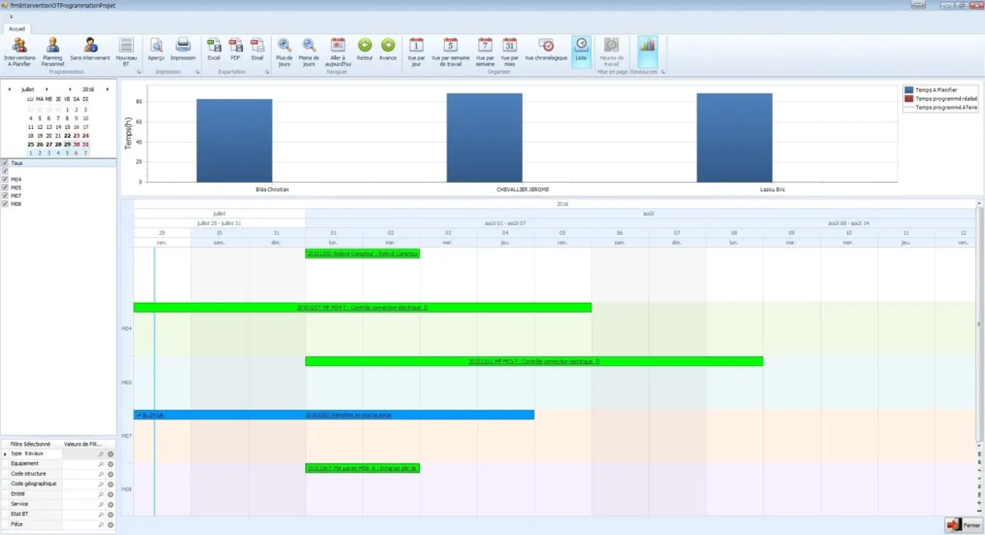
Task: Toggle the Tous checkbox
Action: [x=5, y=162]
